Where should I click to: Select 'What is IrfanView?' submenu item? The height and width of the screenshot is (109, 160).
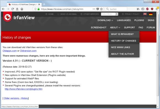coord(124,34)
